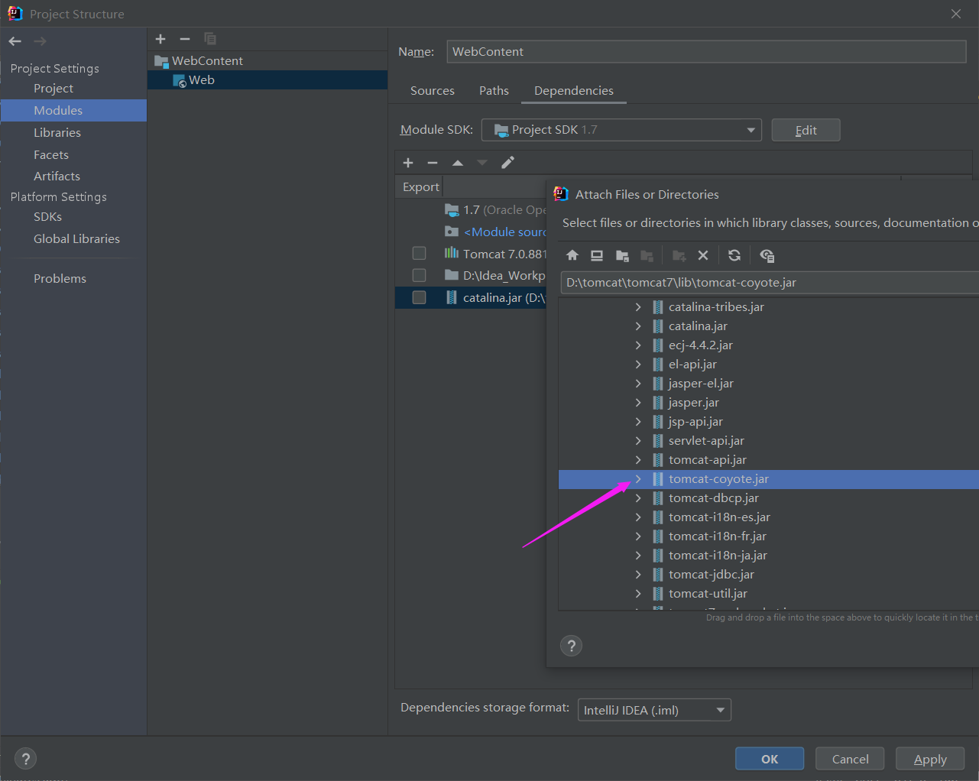Viewport: 979px width, 781px height.
Task: Refresh the file chooser tree
Action: pos(734,255)
